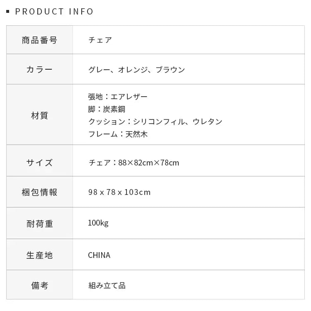
Task: Click the グレー、オレンジ、ブラウン color text
Action: [136, 70]
